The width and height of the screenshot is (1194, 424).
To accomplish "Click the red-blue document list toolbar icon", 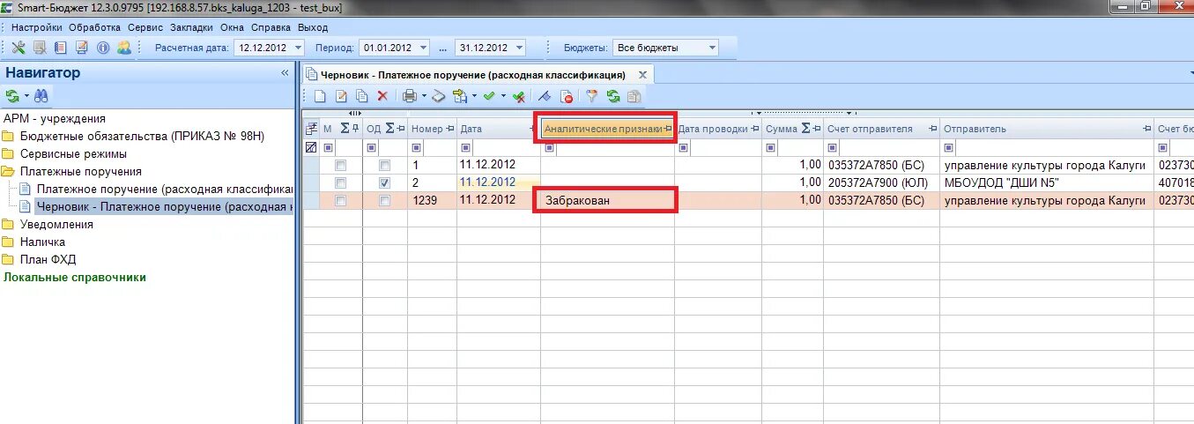I will coord(61,48).
